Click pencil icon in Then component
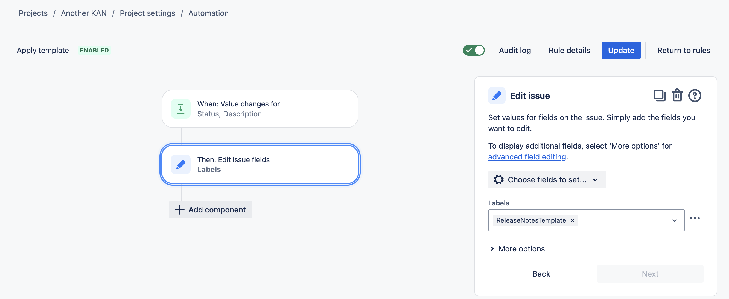Screen dimensions: 729x299 click(180, 164)
